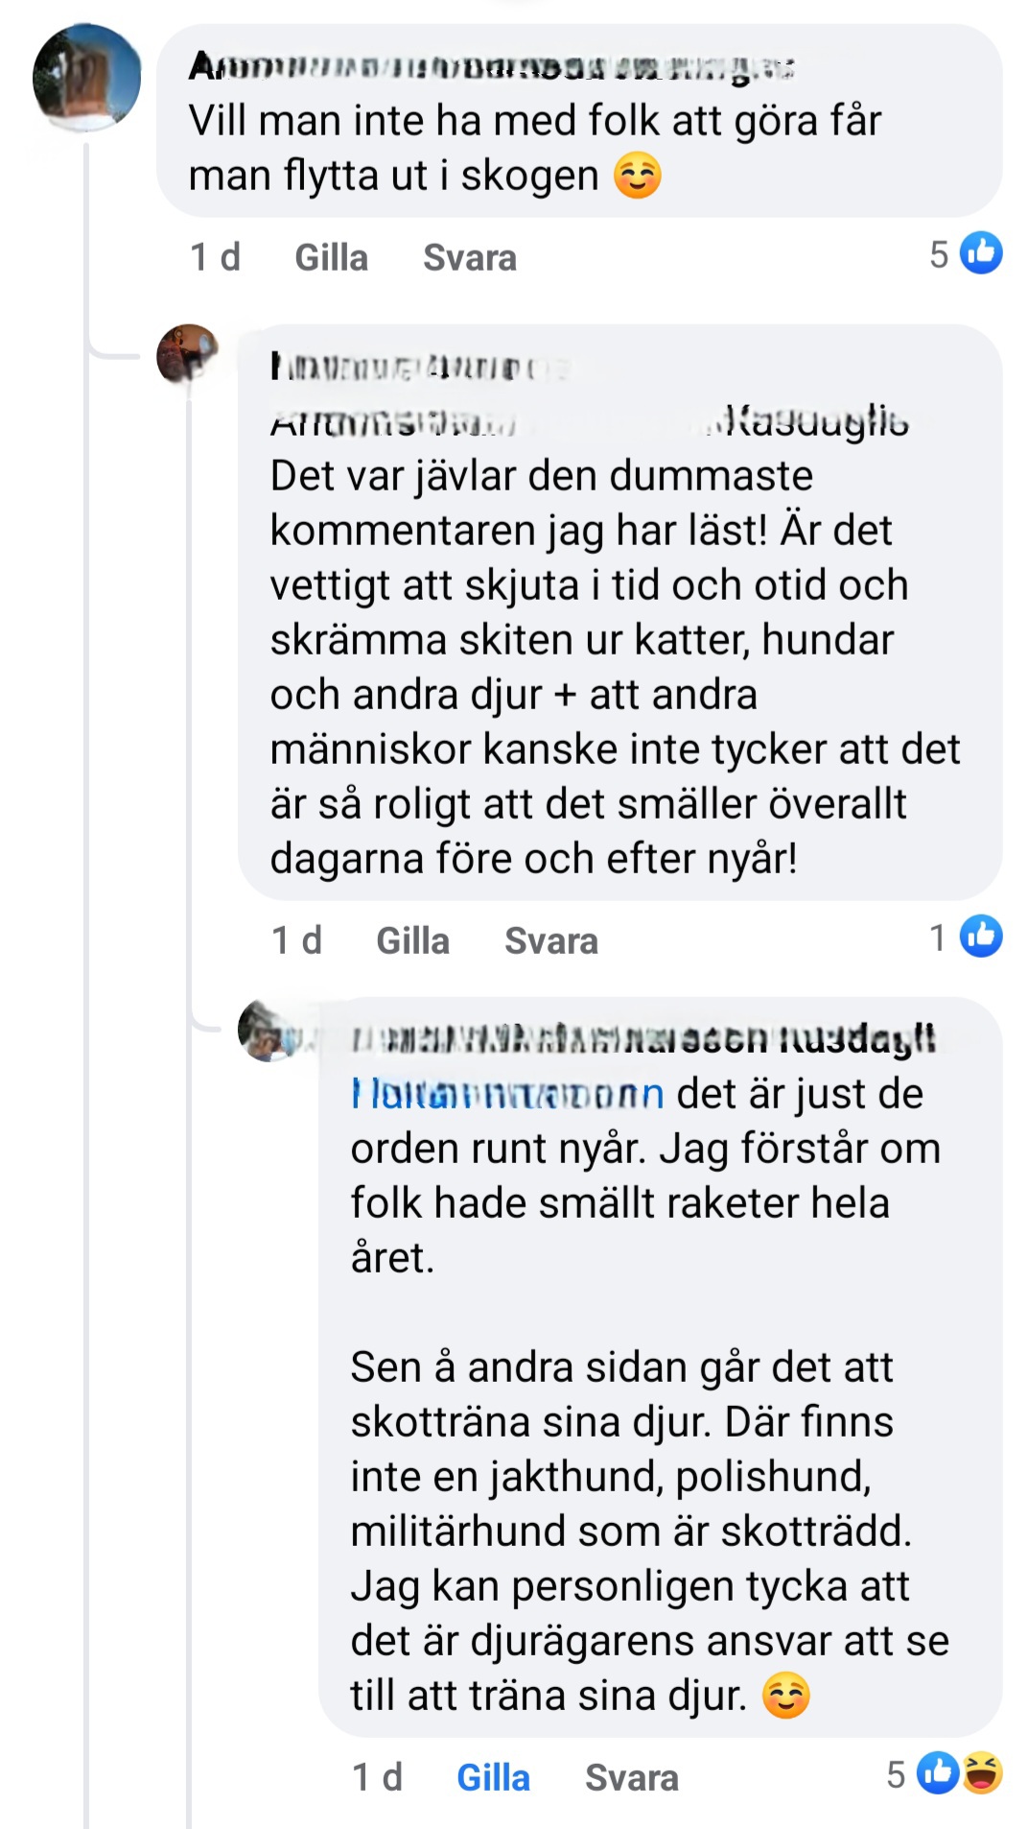The width and height of the screenshot is (1028, 1829).
Task: Click the reaction count 5 beside the laughing emoji
Action: [896, 1774]
